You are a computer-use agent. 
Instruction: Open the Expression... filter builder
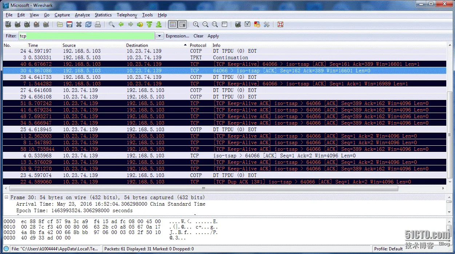[177, 36]
